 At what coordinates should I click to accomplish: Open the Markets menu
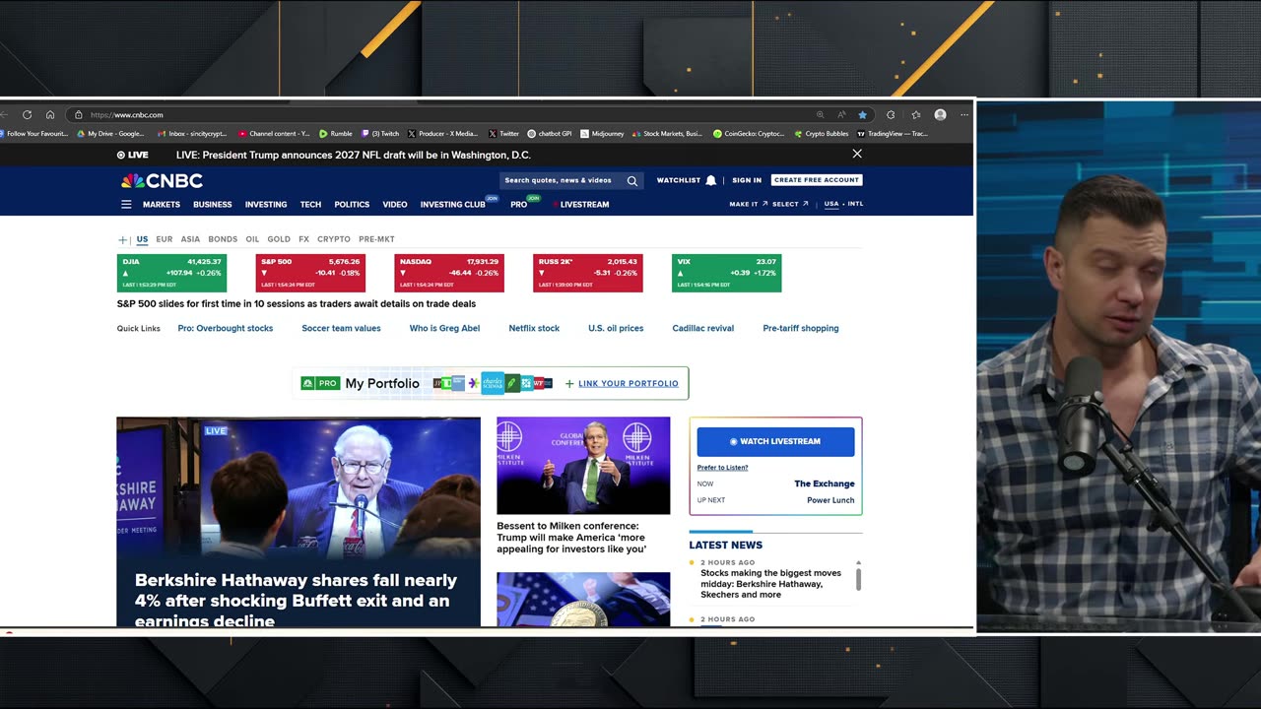[162, 205]
